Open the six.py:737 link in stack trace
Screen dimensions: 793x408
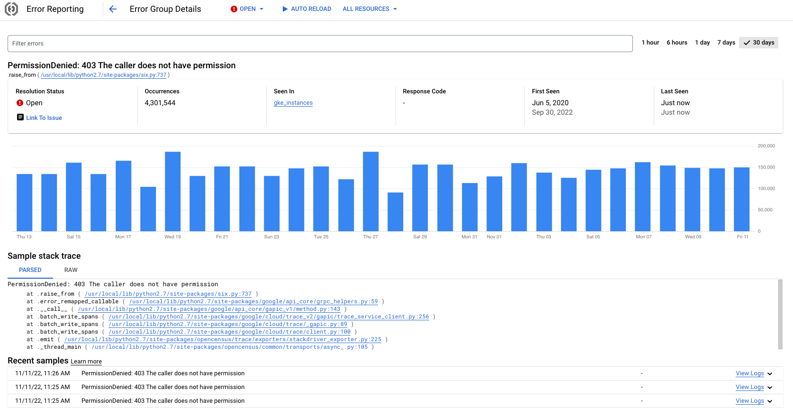pos(168,294)
